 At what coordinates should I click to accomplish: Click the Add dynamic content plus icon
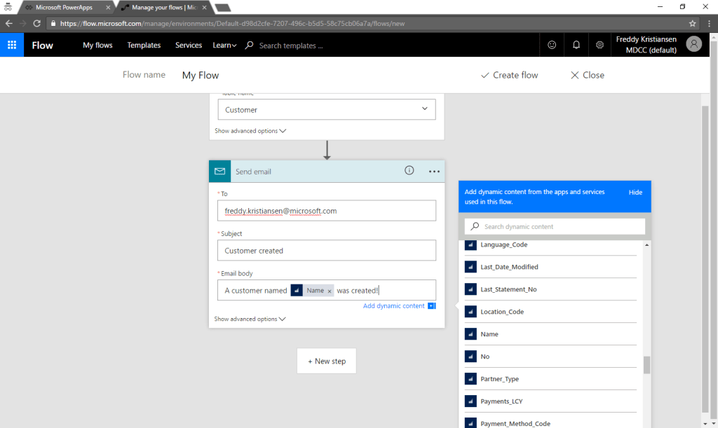[432, 305]
